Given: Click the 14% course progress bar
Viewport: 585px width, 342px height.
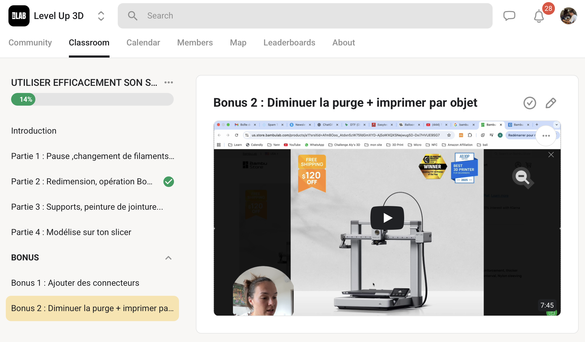Looking at the screenshot, I should tap(92, 99).
